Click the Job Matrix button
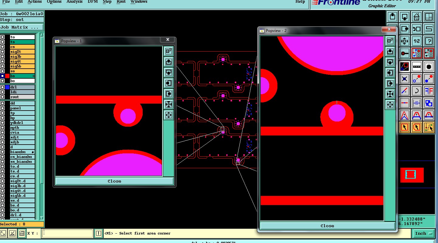 tap(22, 27)
